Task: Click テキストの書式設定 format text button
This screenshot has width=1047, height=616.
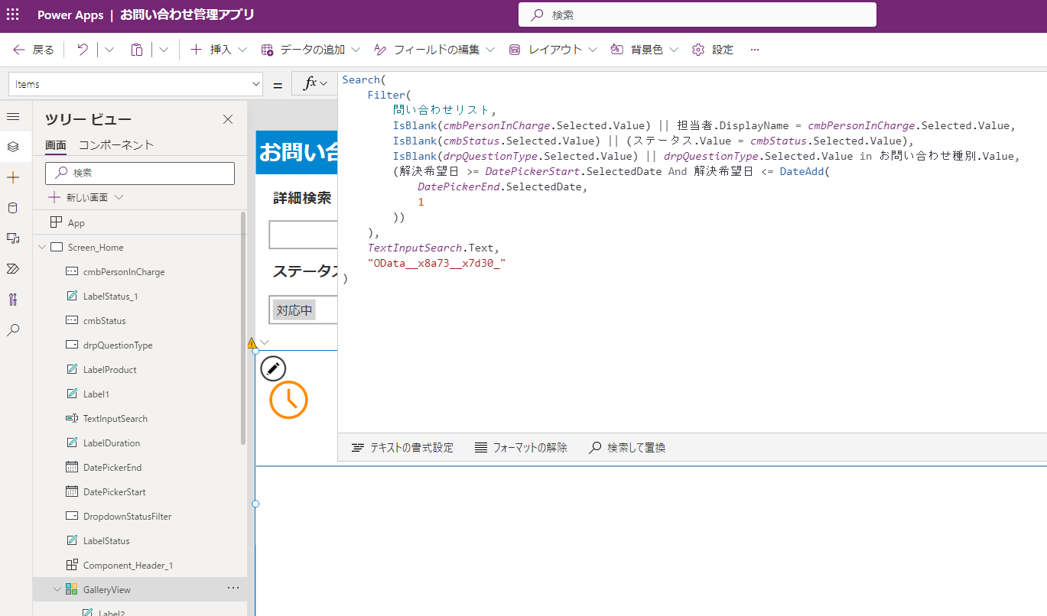Action: click(x=403, y=448)
